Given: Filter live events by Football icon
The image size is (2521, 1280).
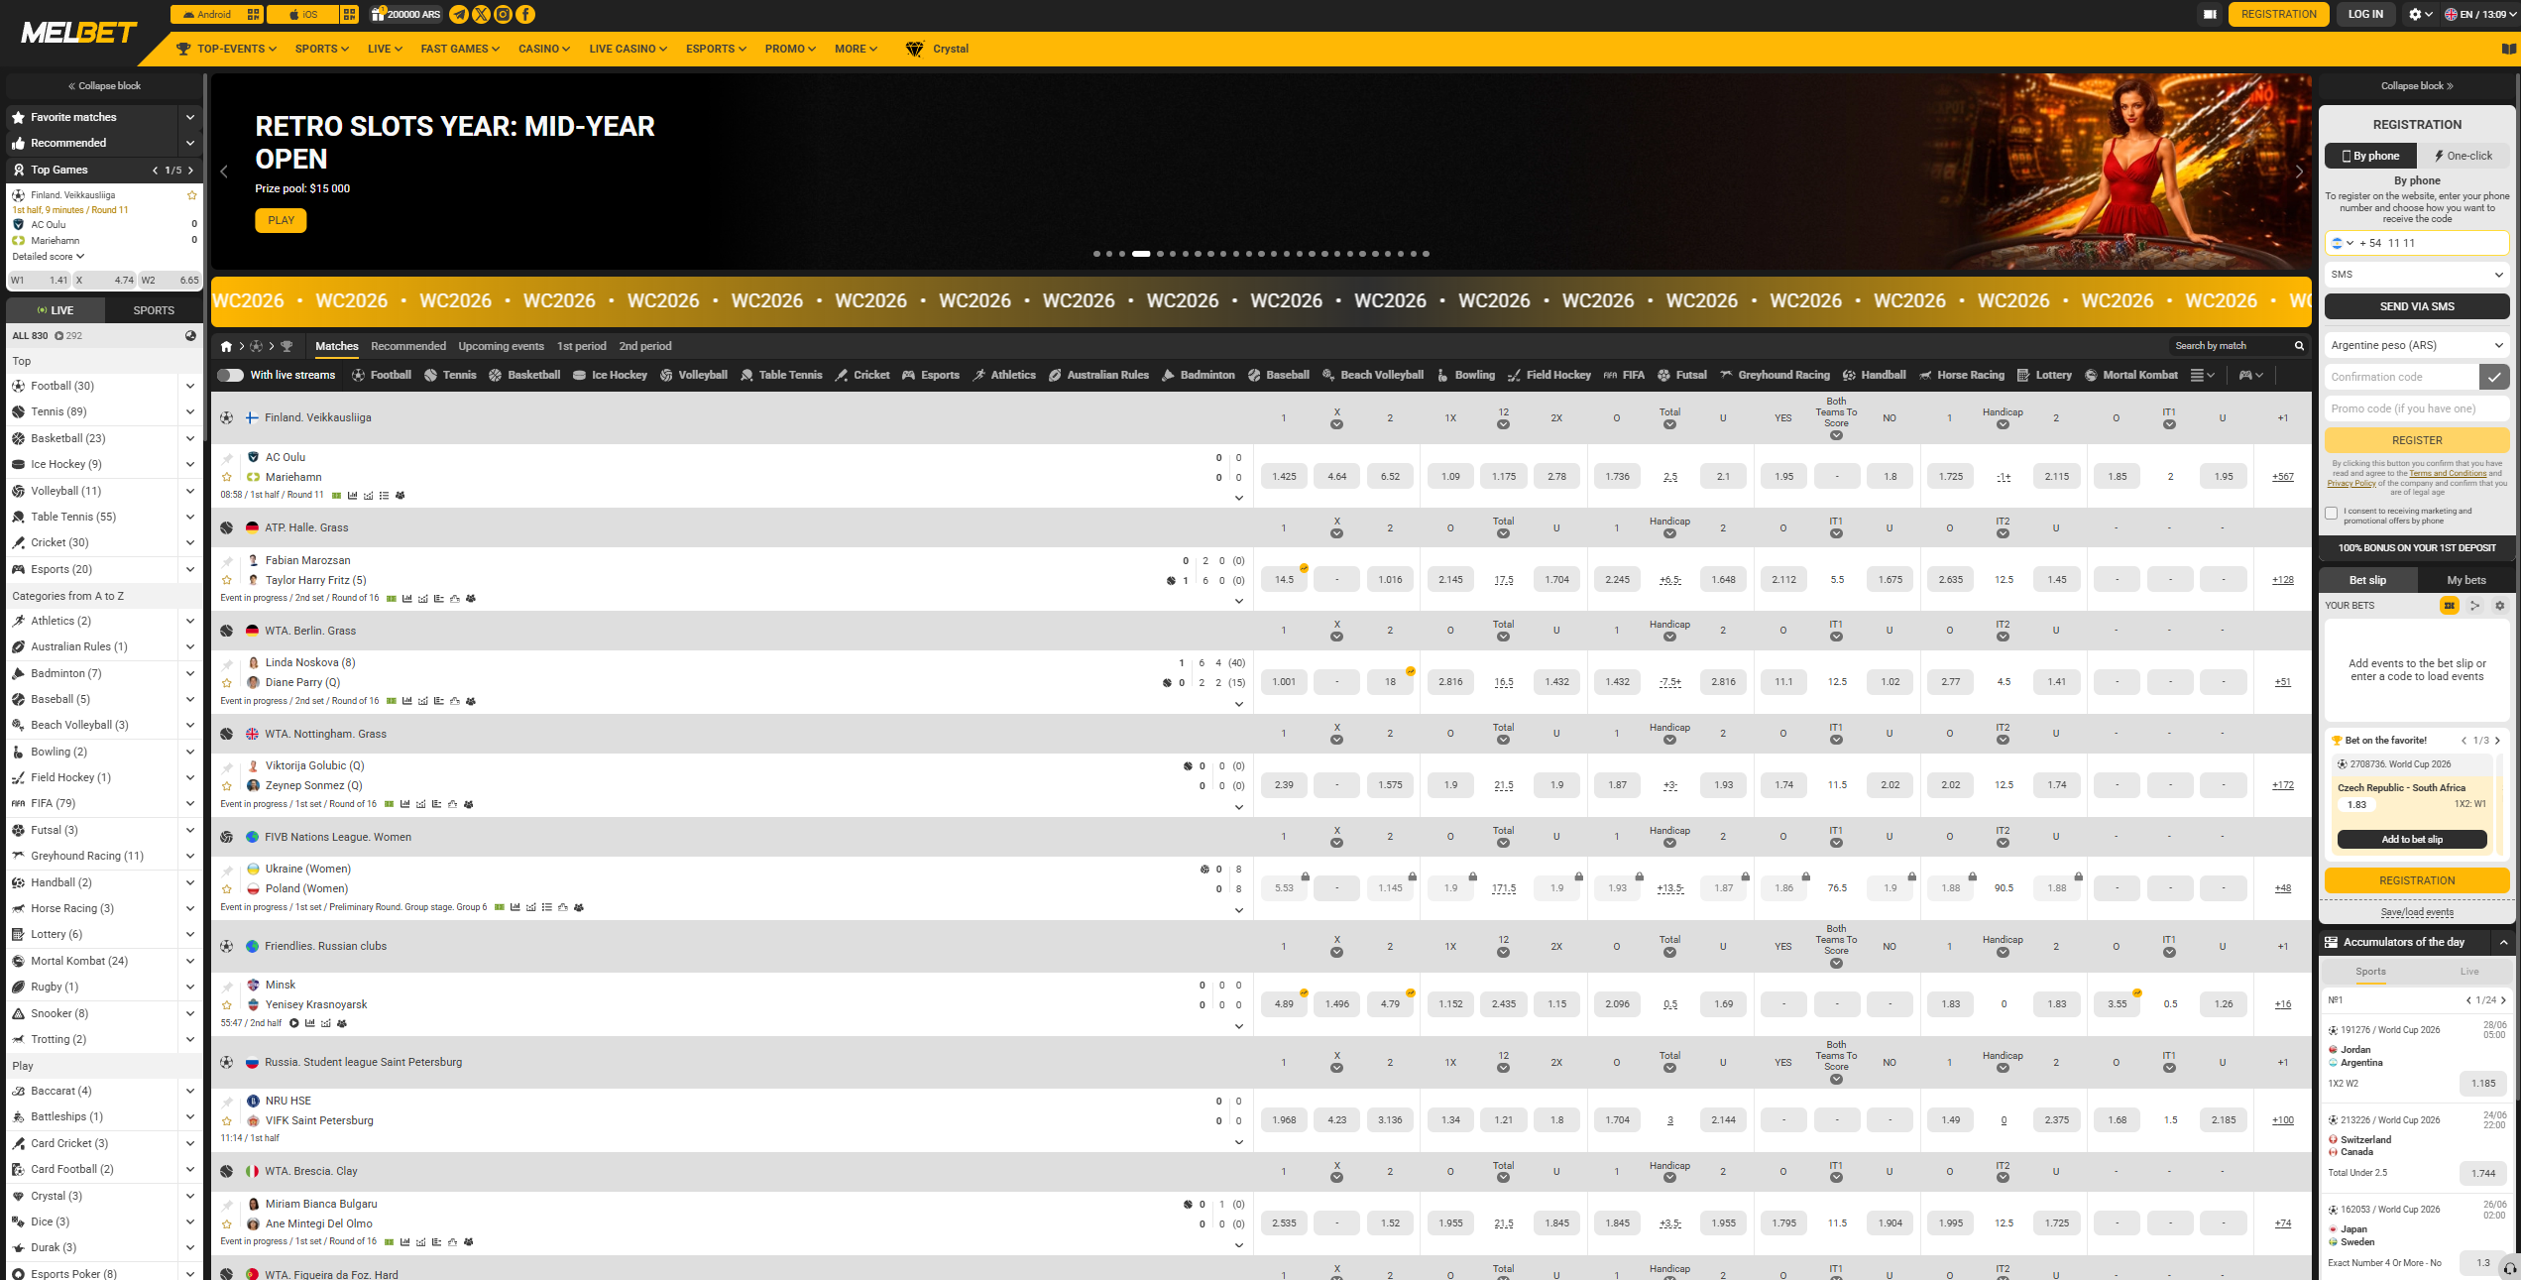Looking at the screenshot, I should [x=382, y=375].
